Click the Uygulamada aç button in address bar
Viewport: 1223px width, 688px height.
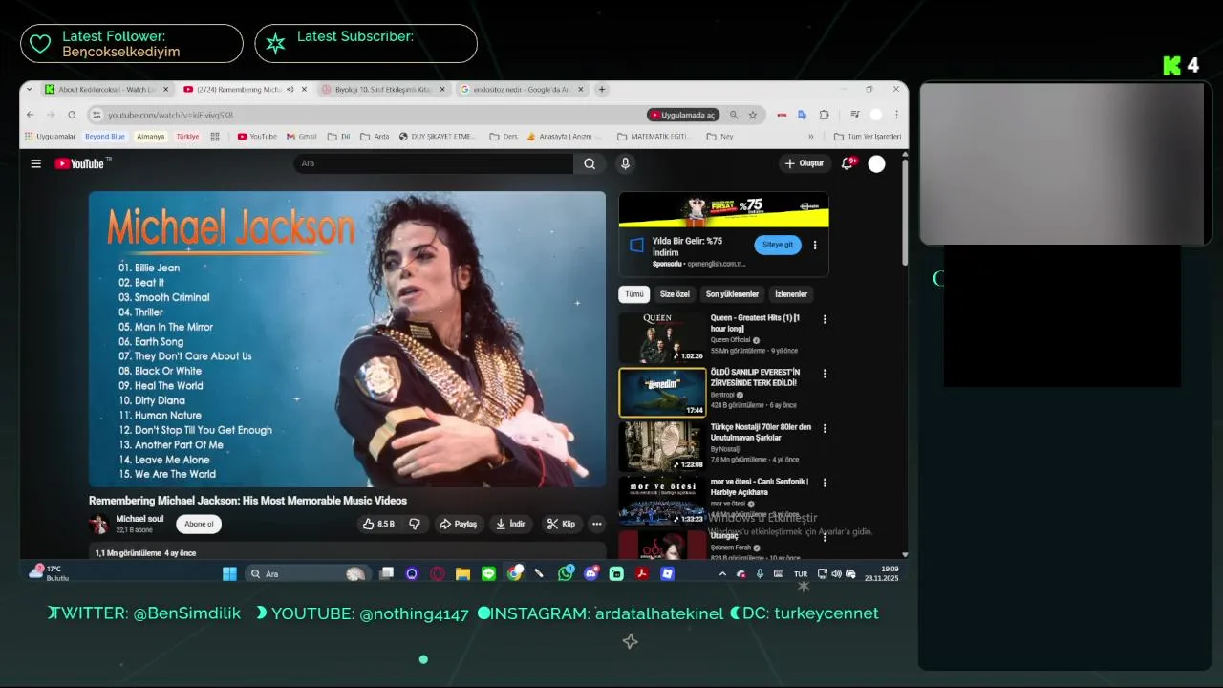click(x=682, y=115)
